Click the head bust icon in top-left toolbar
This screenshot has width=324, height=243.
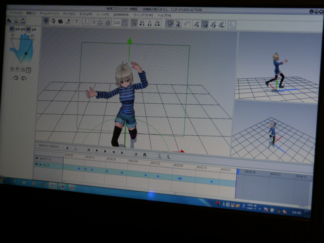16,21
